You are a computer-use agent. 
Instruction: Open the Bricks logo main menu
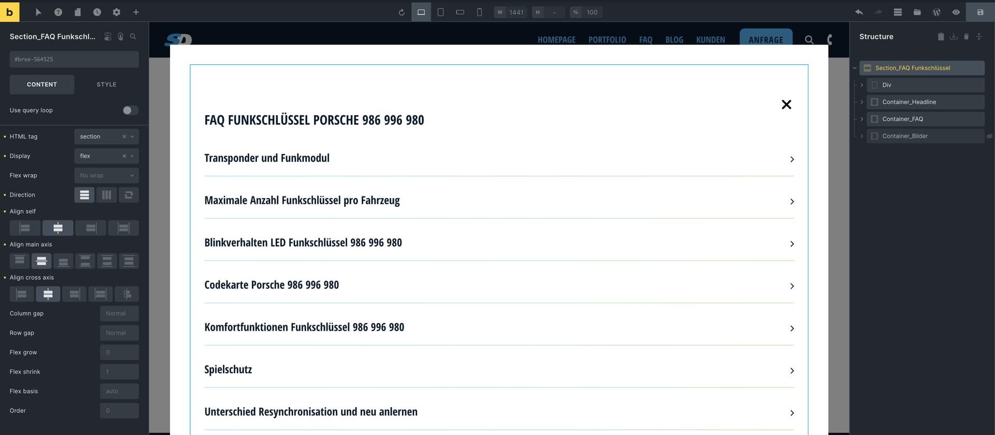(9, 11)
